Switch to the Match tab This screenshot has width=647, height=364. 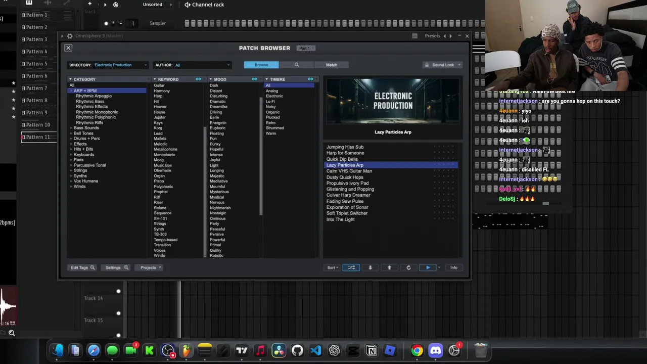click(x=332, y=65)
